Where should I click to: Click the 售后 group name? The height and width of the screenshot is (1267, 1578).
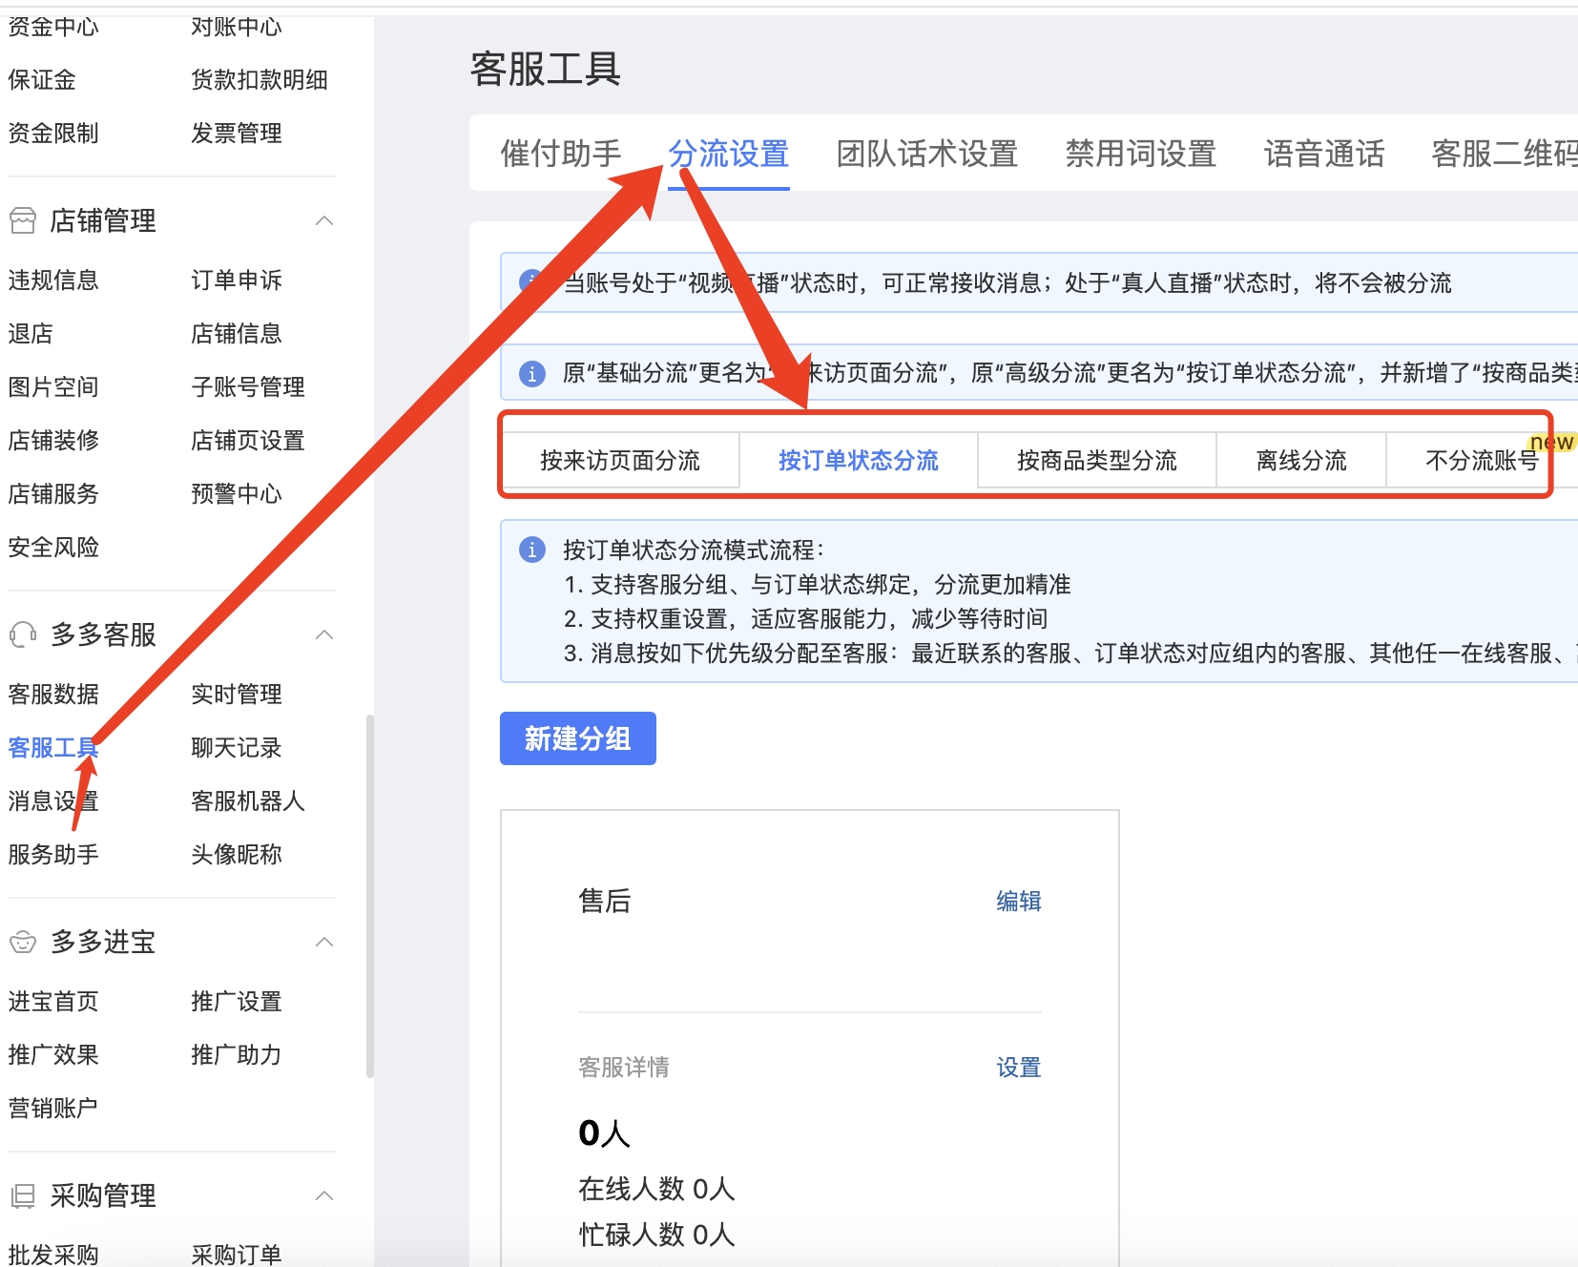click(605, 902)
